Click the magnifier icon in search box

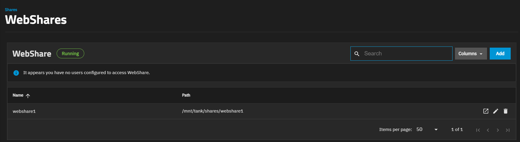357,54
